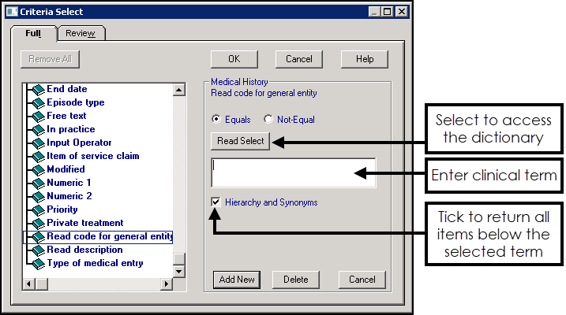Click the book icon next to Type of medical entry
The height and width of the screenshot is (315, 566).
coord(37,264)
